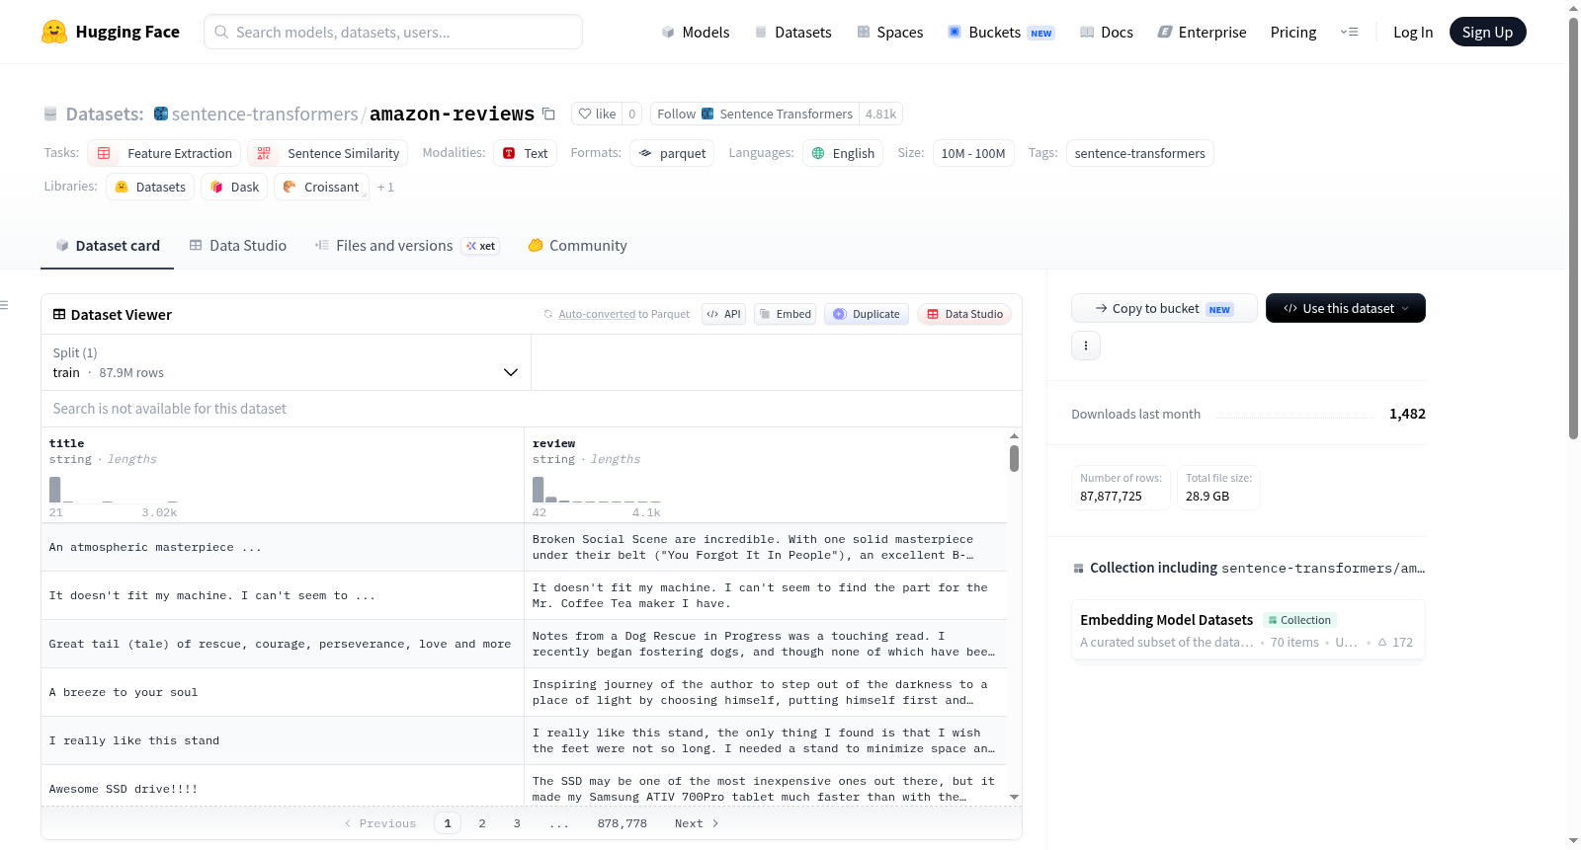The width and height of the screenshot is (1581, 850).
Task: Select row 'I really like this stand'
Action: [x=524, y=740]
